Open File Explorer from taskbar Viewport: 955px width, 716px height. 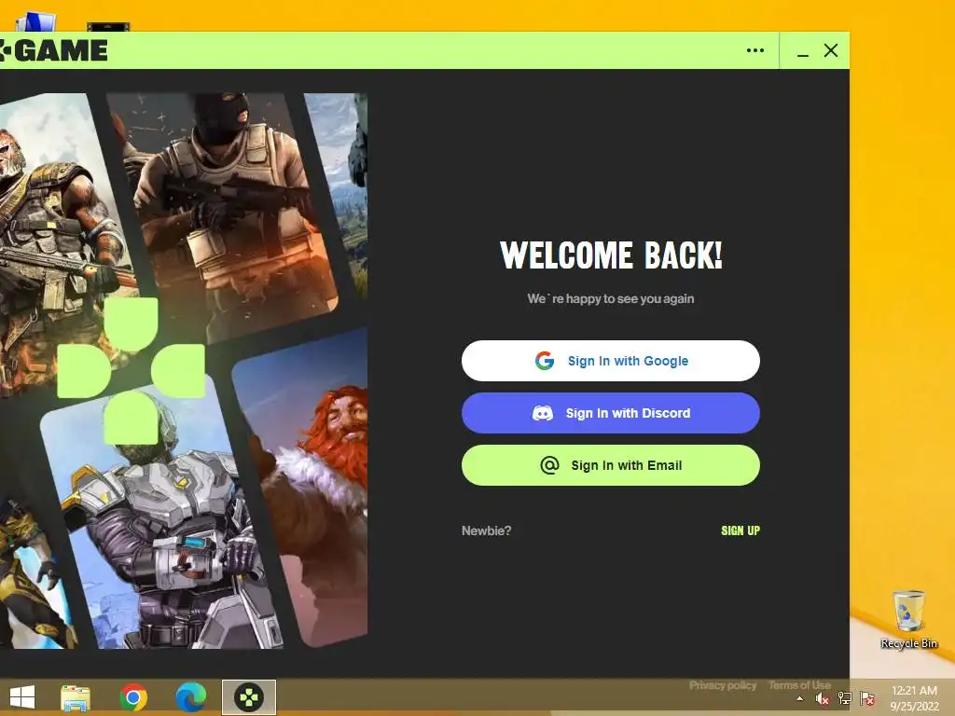(76, 697)
